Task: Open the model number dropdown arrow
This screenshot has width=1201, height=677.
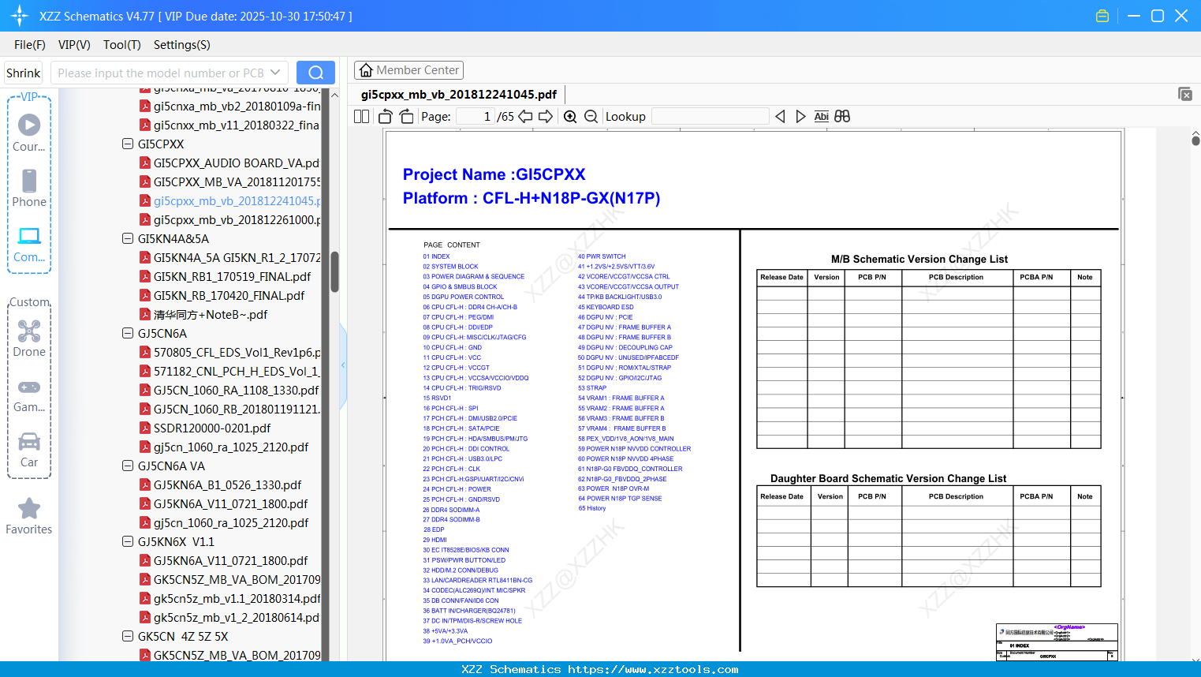Action: pyautogui.click(x=275, y=73)
